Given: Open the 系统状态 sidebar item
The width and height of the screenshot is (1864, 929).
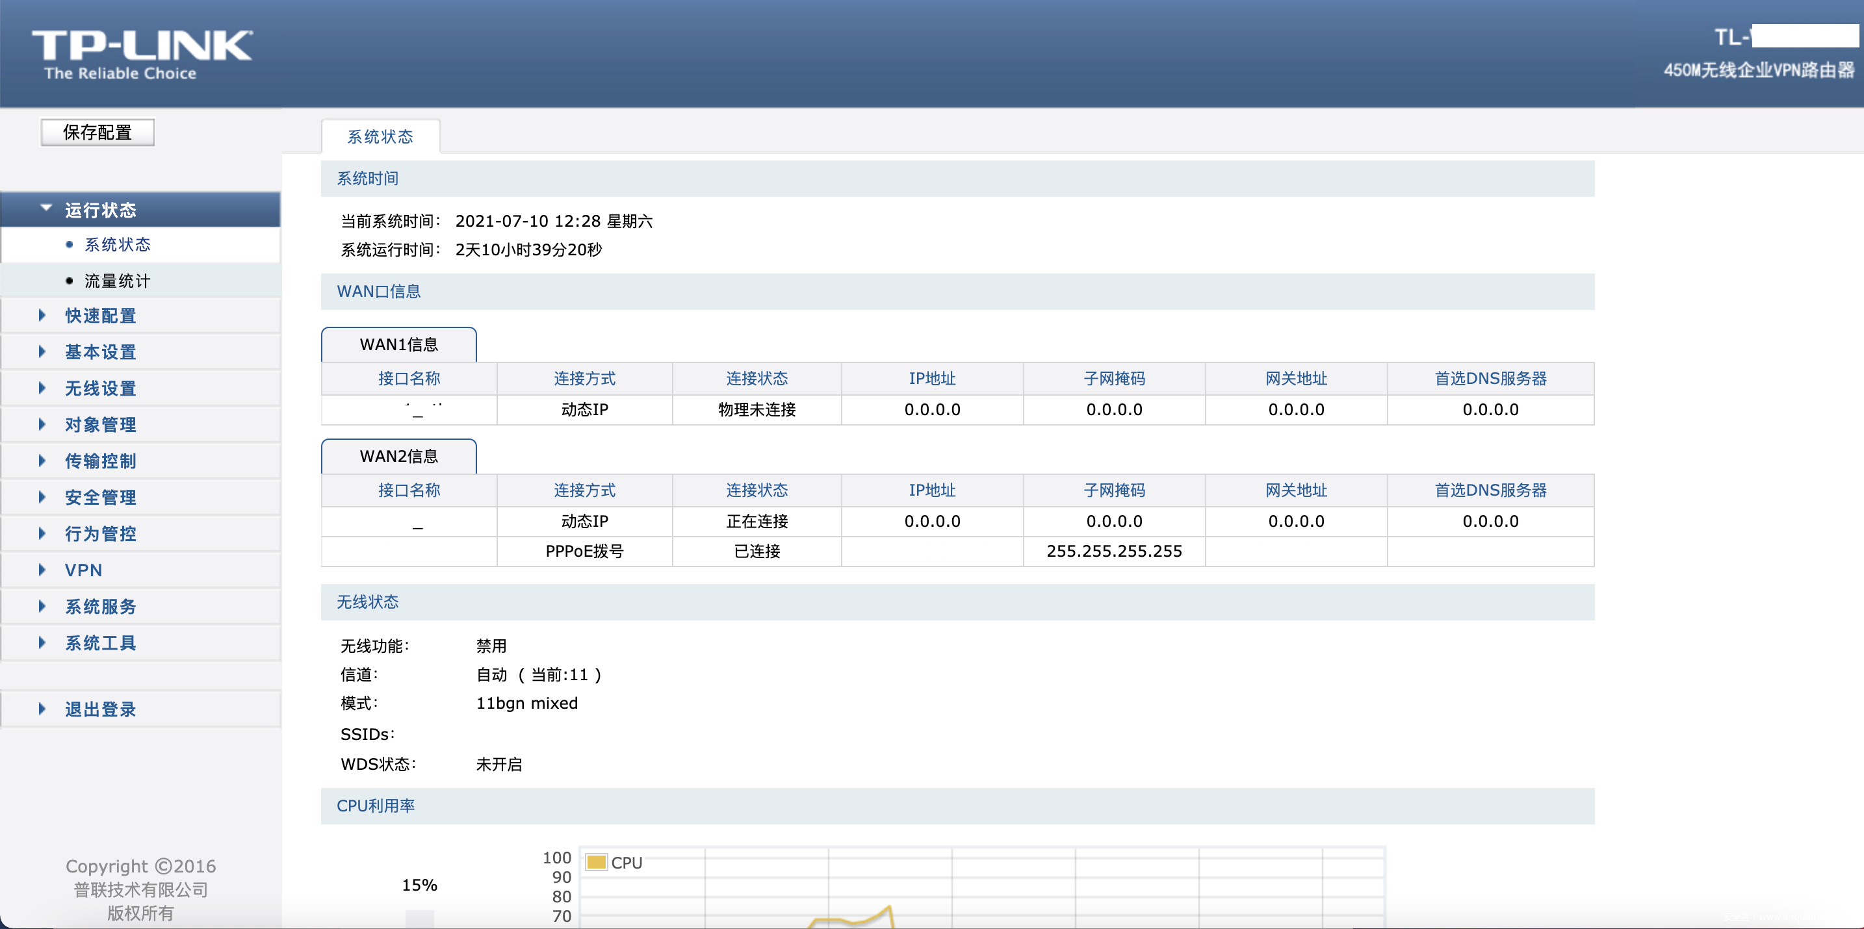Looking at the screenshot, I should [x=117, y=244].
